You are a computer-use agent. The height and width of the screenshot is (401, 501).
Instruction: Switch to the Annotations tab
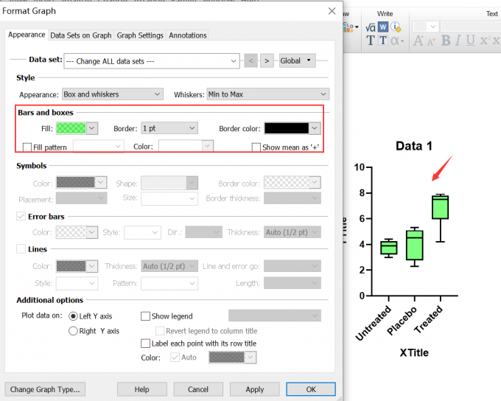[x=188, y=35]
